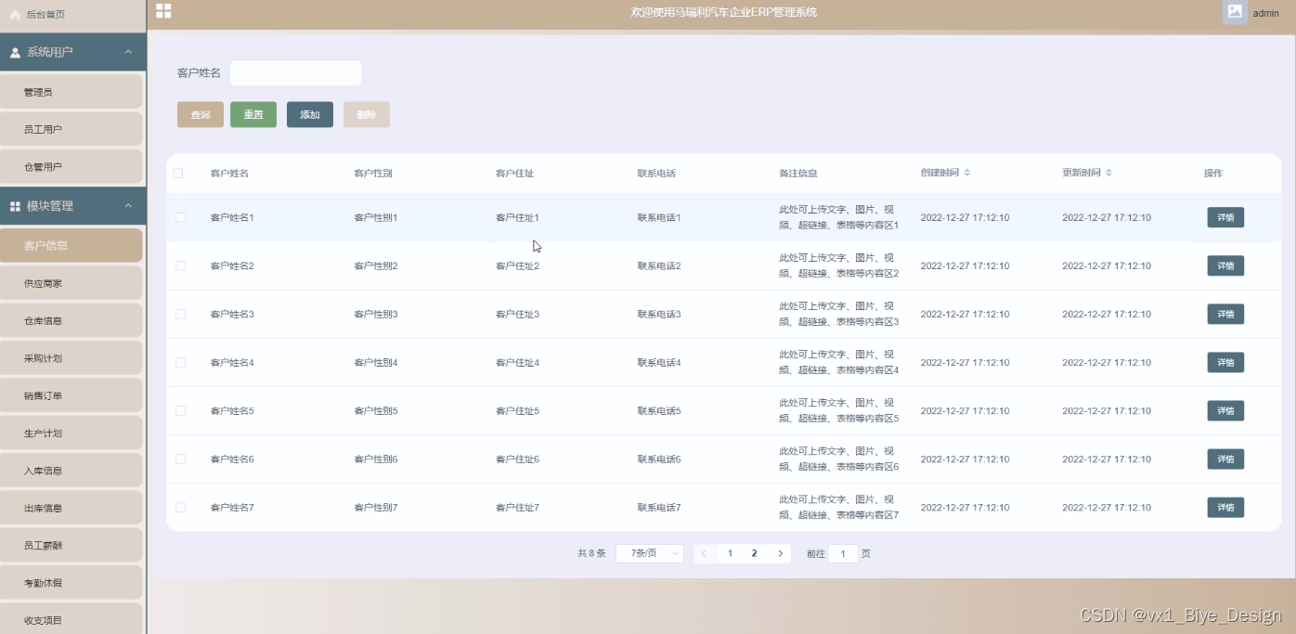The image size is (1296, 634).
Task: Open 管理员 menu item
Action: (71, 92)
